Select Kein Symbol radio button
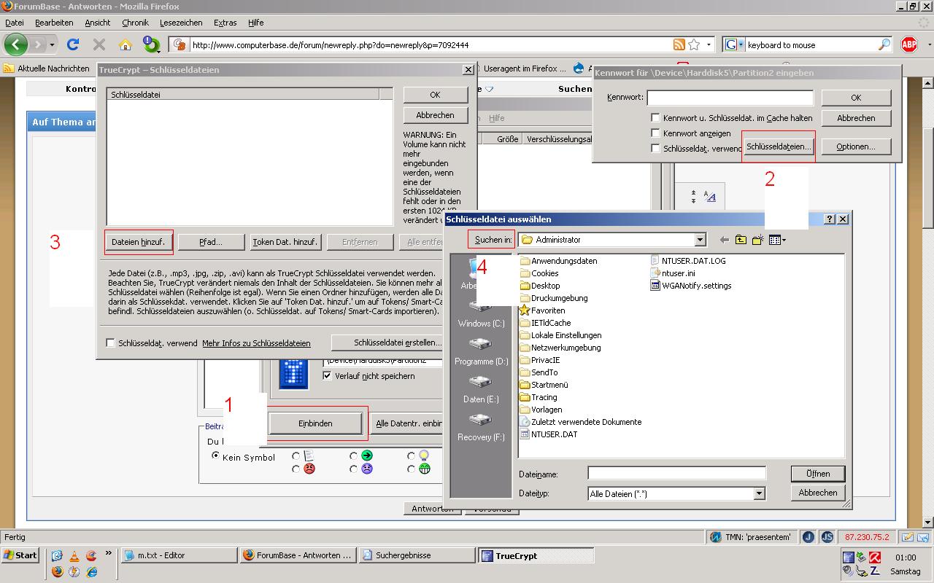 pos(216,455)
